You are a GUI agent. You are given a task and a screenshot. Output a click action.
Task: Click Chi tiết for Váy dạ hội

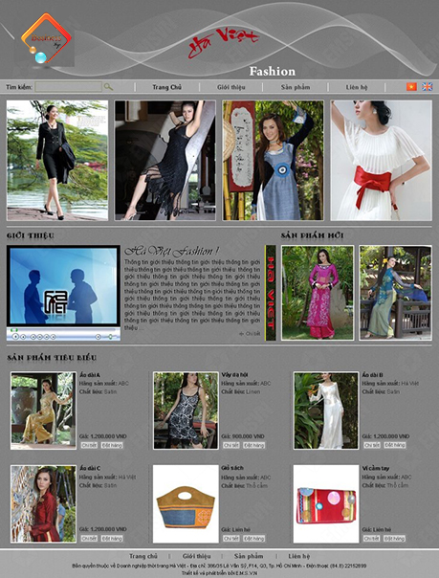click(x=231, y=445)
